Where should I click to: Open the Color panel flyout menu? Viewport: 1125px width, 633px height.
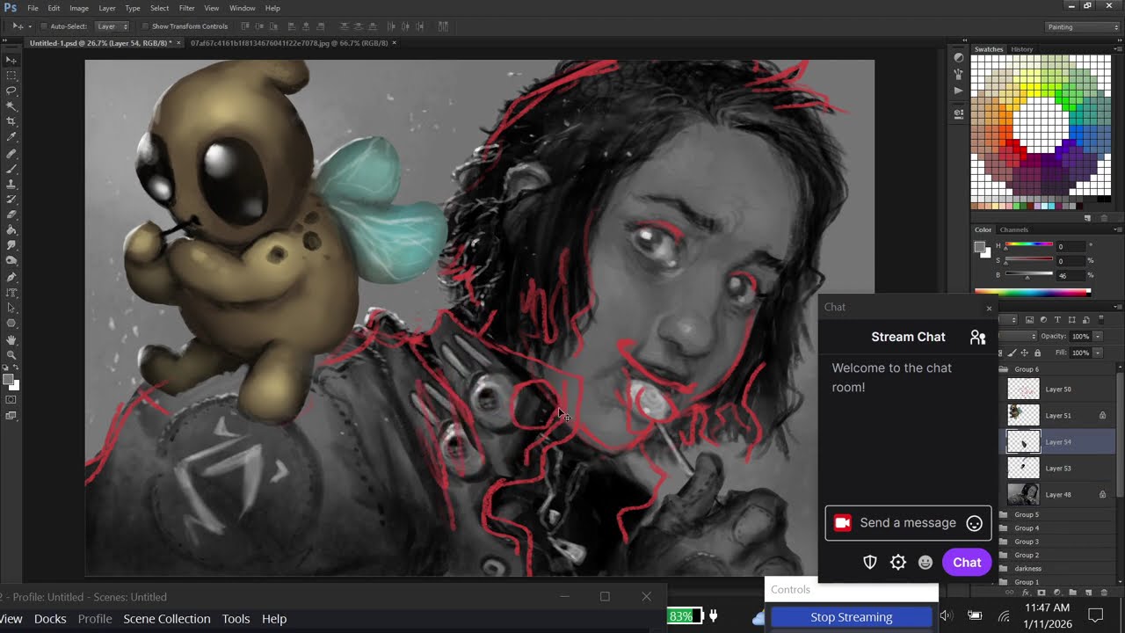pos(1116,229)
